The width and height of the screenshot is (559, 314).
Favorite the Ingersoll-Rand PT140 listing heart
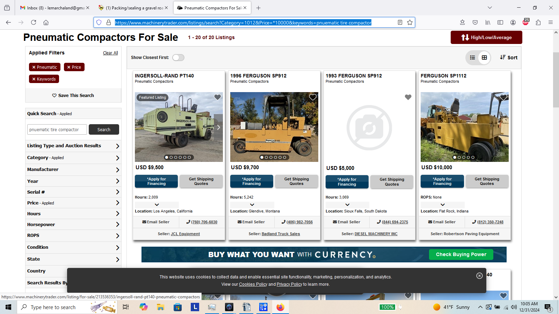point(217,97)
